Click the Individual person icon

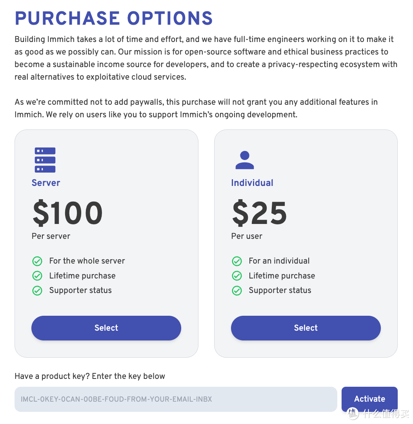[244, 160]
